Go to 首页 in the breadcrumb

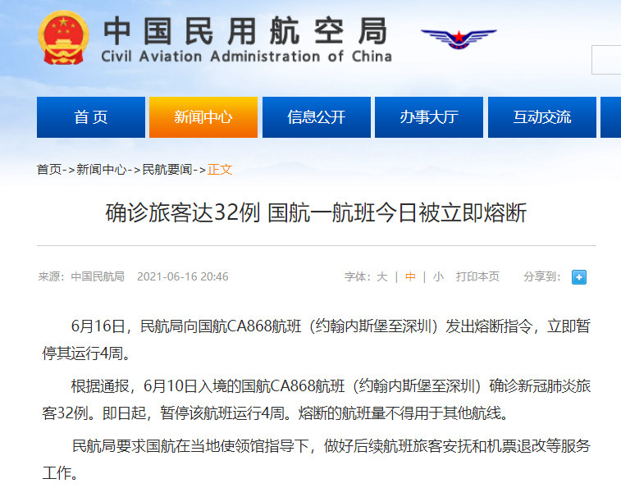49,170
